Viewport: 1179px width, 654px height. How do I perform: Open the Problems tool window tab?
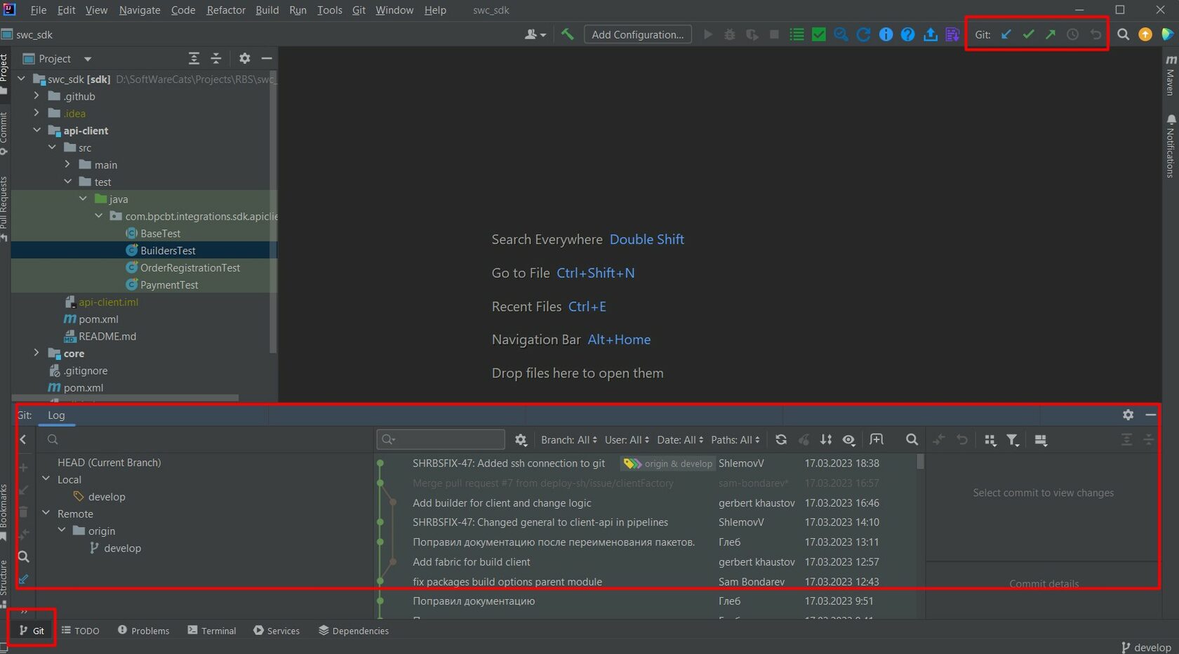[x=143, y=631]
